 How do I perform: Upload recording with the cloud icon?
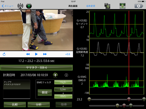coord(55,75)
